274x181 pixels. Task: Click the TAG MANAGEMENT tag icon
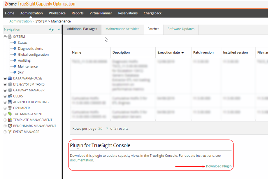[x=10, y=114]
